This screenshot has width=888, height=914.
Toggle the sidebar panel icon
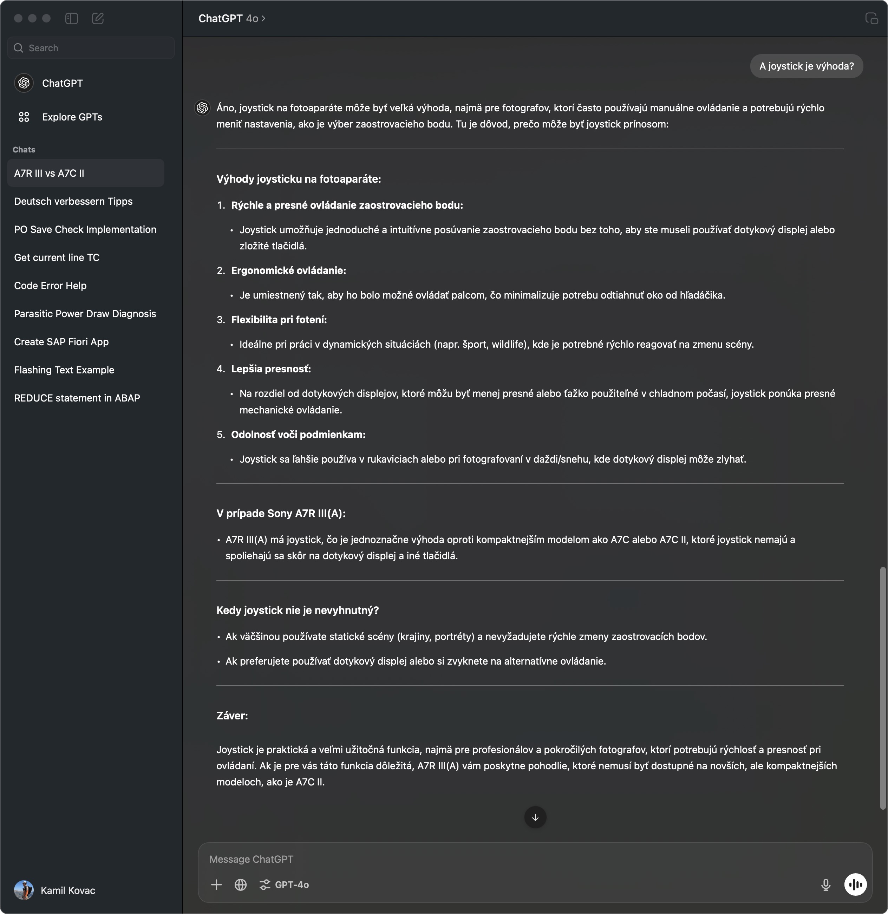(x=71, y=18)
